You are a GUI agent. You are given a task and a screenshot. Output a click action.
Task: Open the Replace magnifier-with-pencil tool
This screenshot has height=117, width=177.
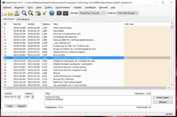tap(31, 13)
